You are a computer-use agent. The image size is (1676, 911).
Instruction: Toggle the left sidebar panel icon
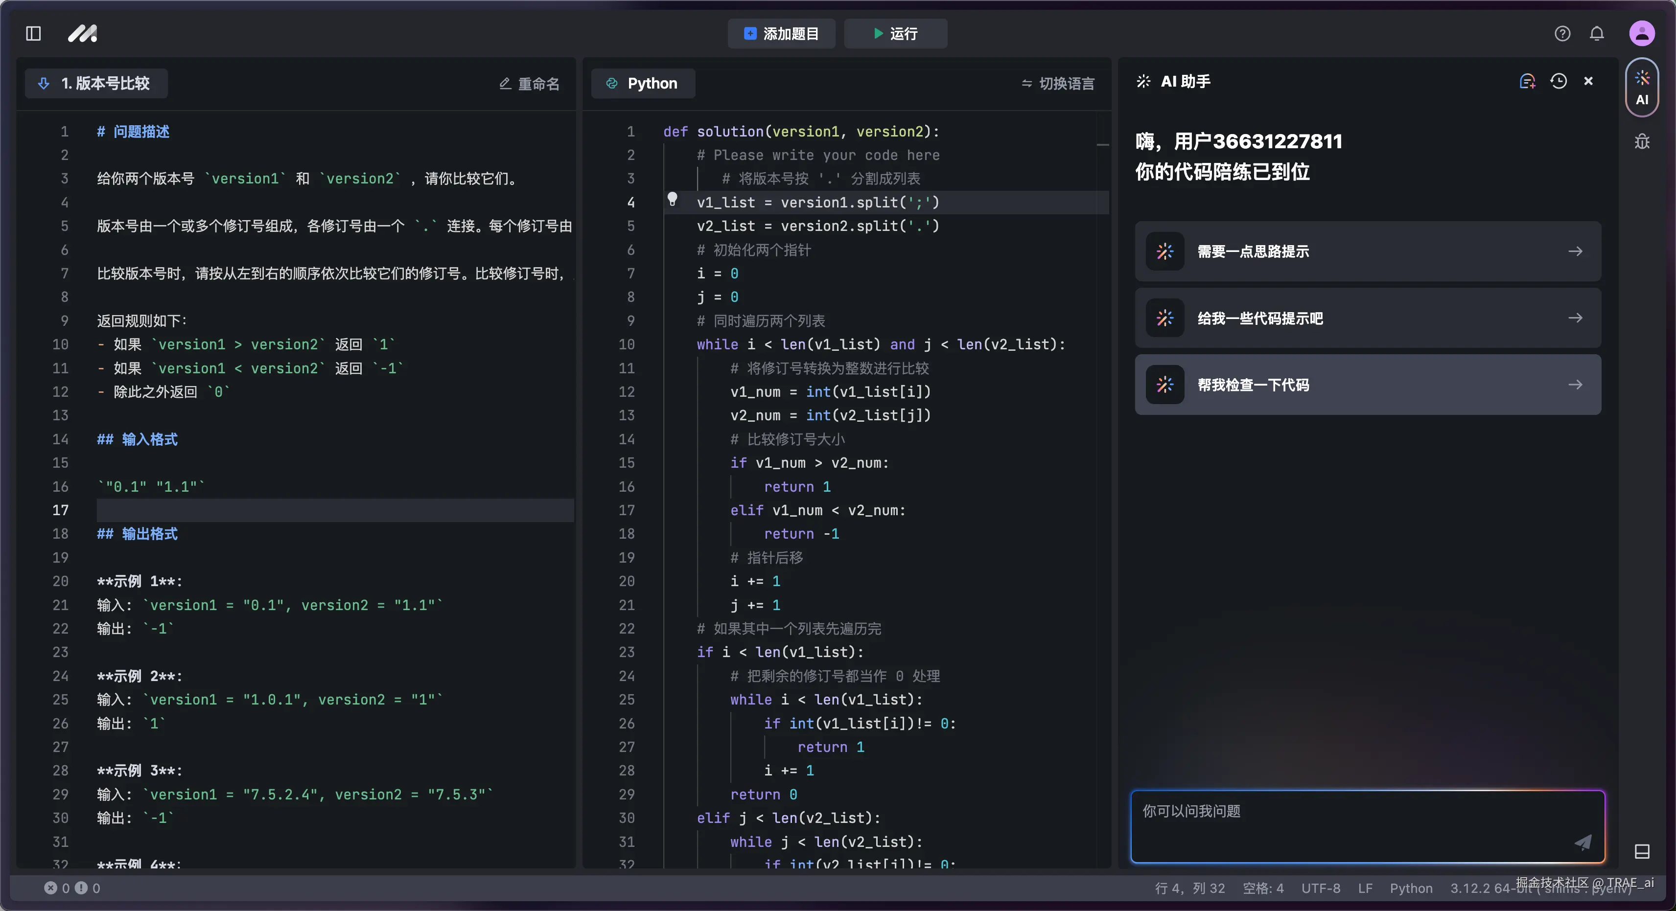pos(33,33)
